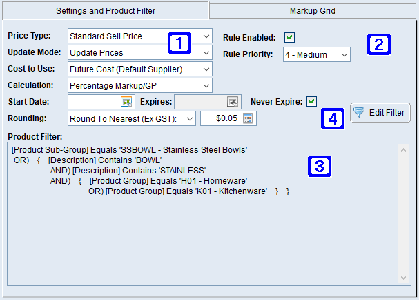Click the Expires date calendar icon
This screenshot has width=419, height=300.
tap(233, 102)
